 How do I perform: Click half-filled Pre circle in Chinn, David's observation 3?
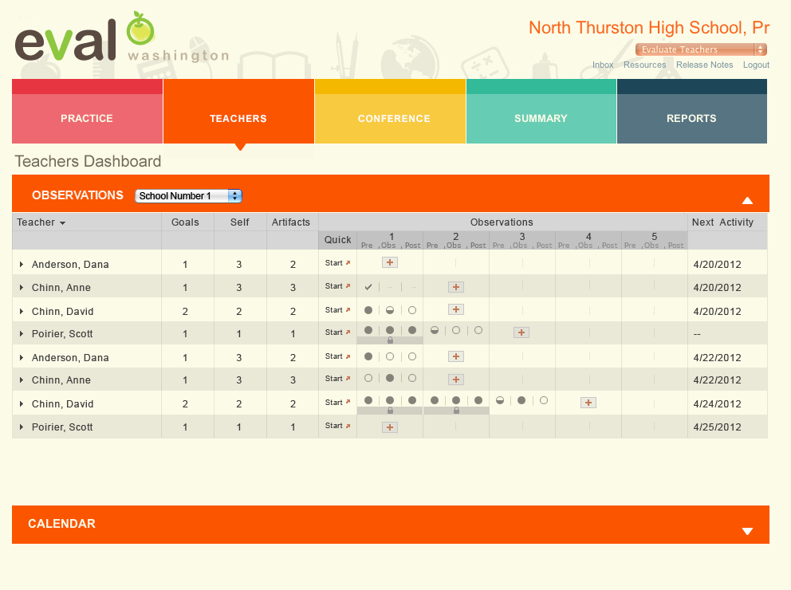point(500,400)
